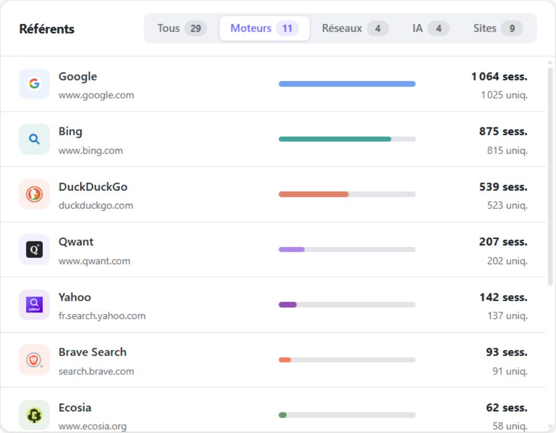This screenshot has width=556, height=433.
Task: Click the Yahoo referrer name
Action: [75, 297]
